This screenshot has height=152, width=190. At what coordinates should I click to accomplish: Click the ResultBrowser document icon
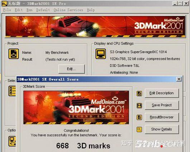point(139,117)
